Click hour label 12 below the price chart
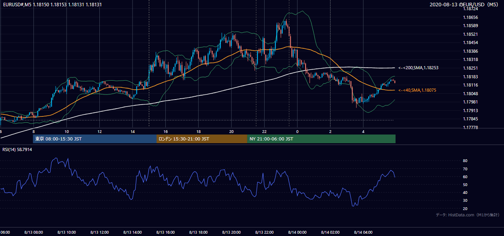 (x=99, y=131)
